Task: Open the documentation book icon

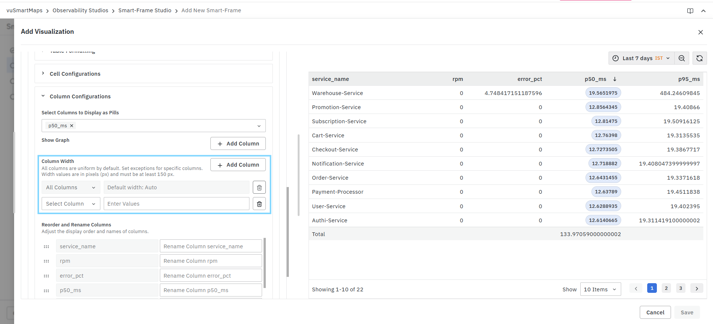Action: pos(690,11)
